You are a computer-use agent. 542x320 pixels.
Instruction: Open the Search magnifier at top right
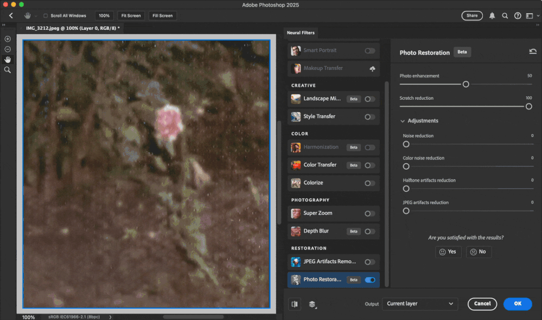tap(505, 16)
